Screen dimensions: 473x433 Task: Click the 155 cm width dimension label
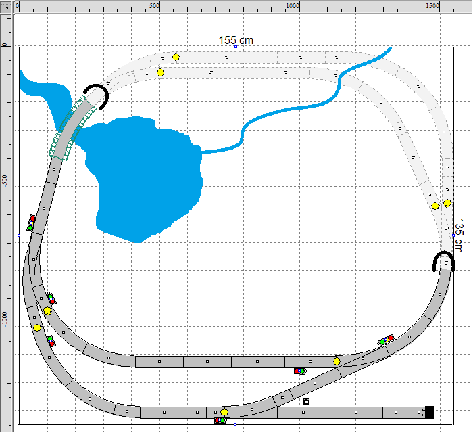[236, 40]
